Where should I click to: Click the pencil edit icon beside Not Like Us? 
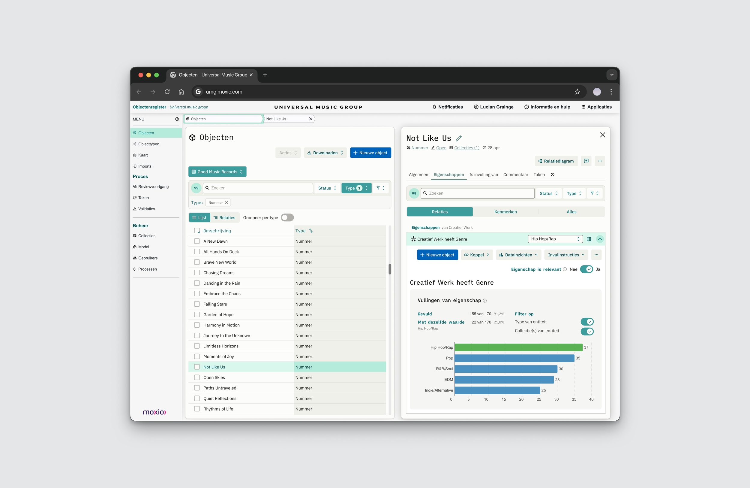click(x=458, y=138)
